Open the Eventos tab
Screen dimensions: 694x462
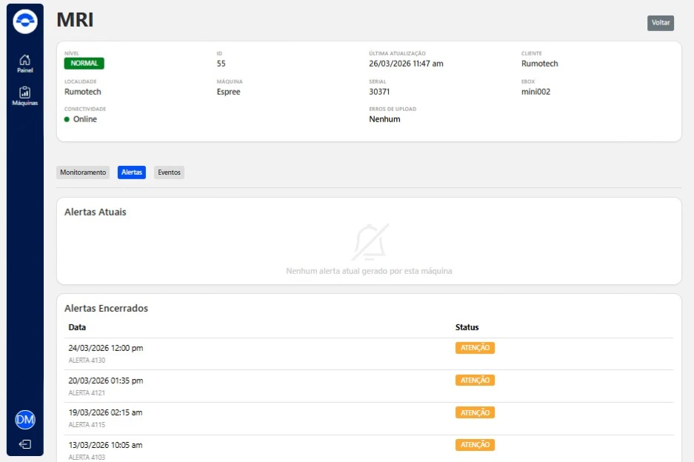pos(169,173)
